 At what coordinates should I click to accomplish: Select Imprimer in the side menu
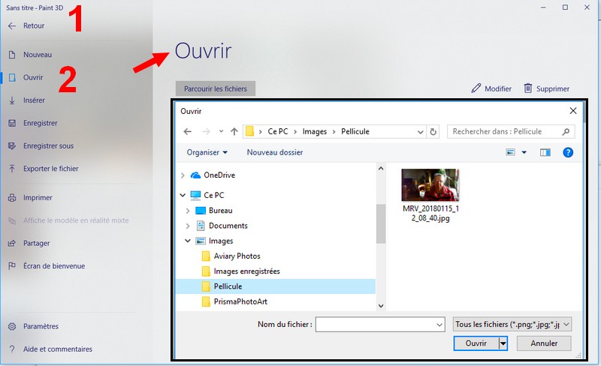38,197
